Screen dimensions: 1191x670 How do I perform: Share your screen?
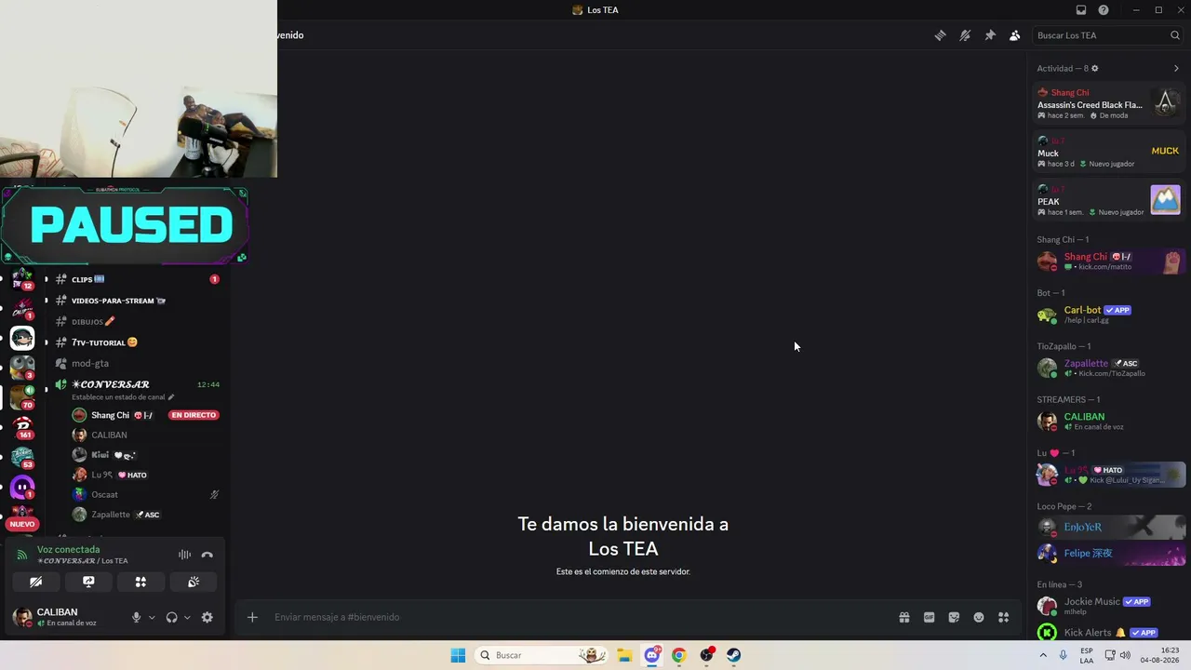(x=88, y=582)
